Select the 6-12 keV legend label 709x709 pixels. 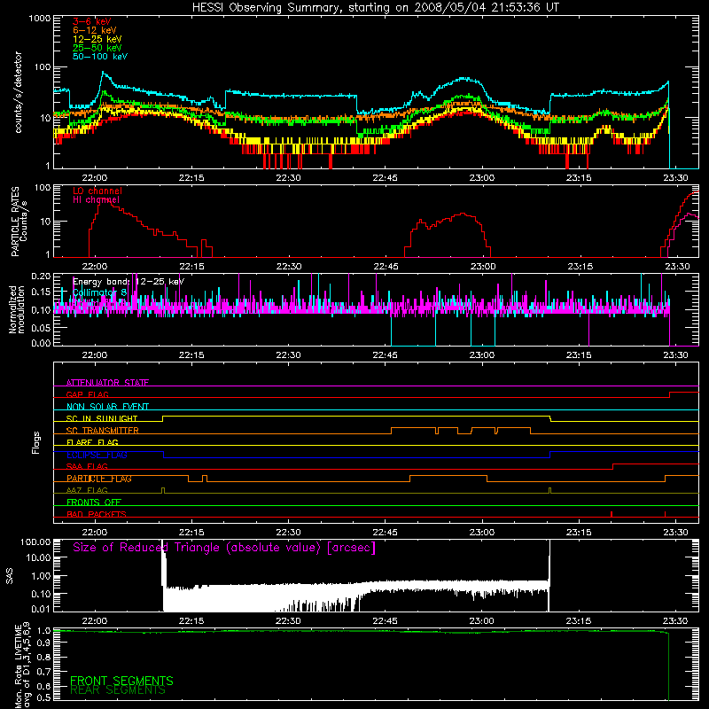(95, 30)
